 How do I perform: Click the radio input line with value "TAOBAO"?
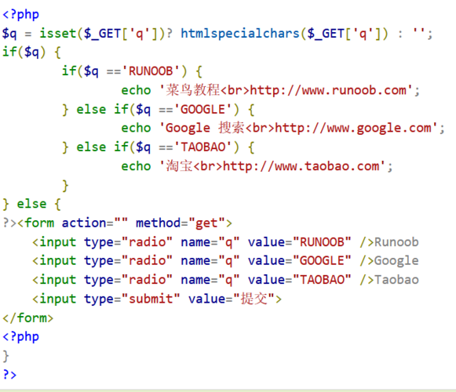pyautogui.click(x=225, y=280)
